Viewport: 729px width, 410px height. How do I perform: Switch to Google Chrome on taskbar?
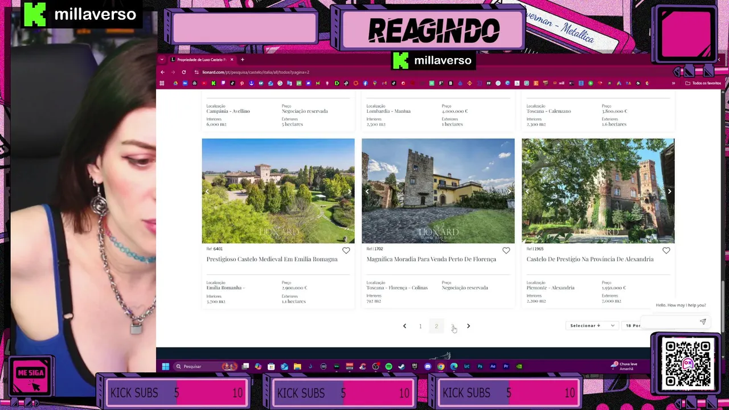441,366
